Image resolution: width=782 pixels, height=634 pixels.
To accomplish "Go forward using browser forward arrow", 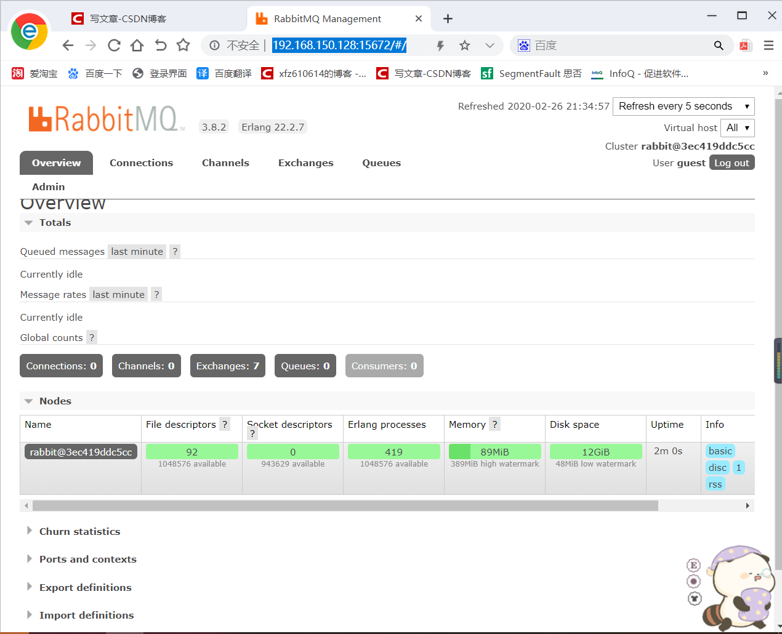I will coord(91,45).
